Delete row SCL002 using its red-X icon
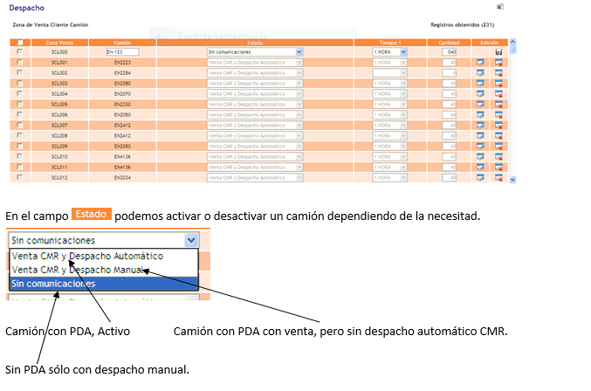The height and width of the screenshot is (391, 591). click(x=498, y=73)
